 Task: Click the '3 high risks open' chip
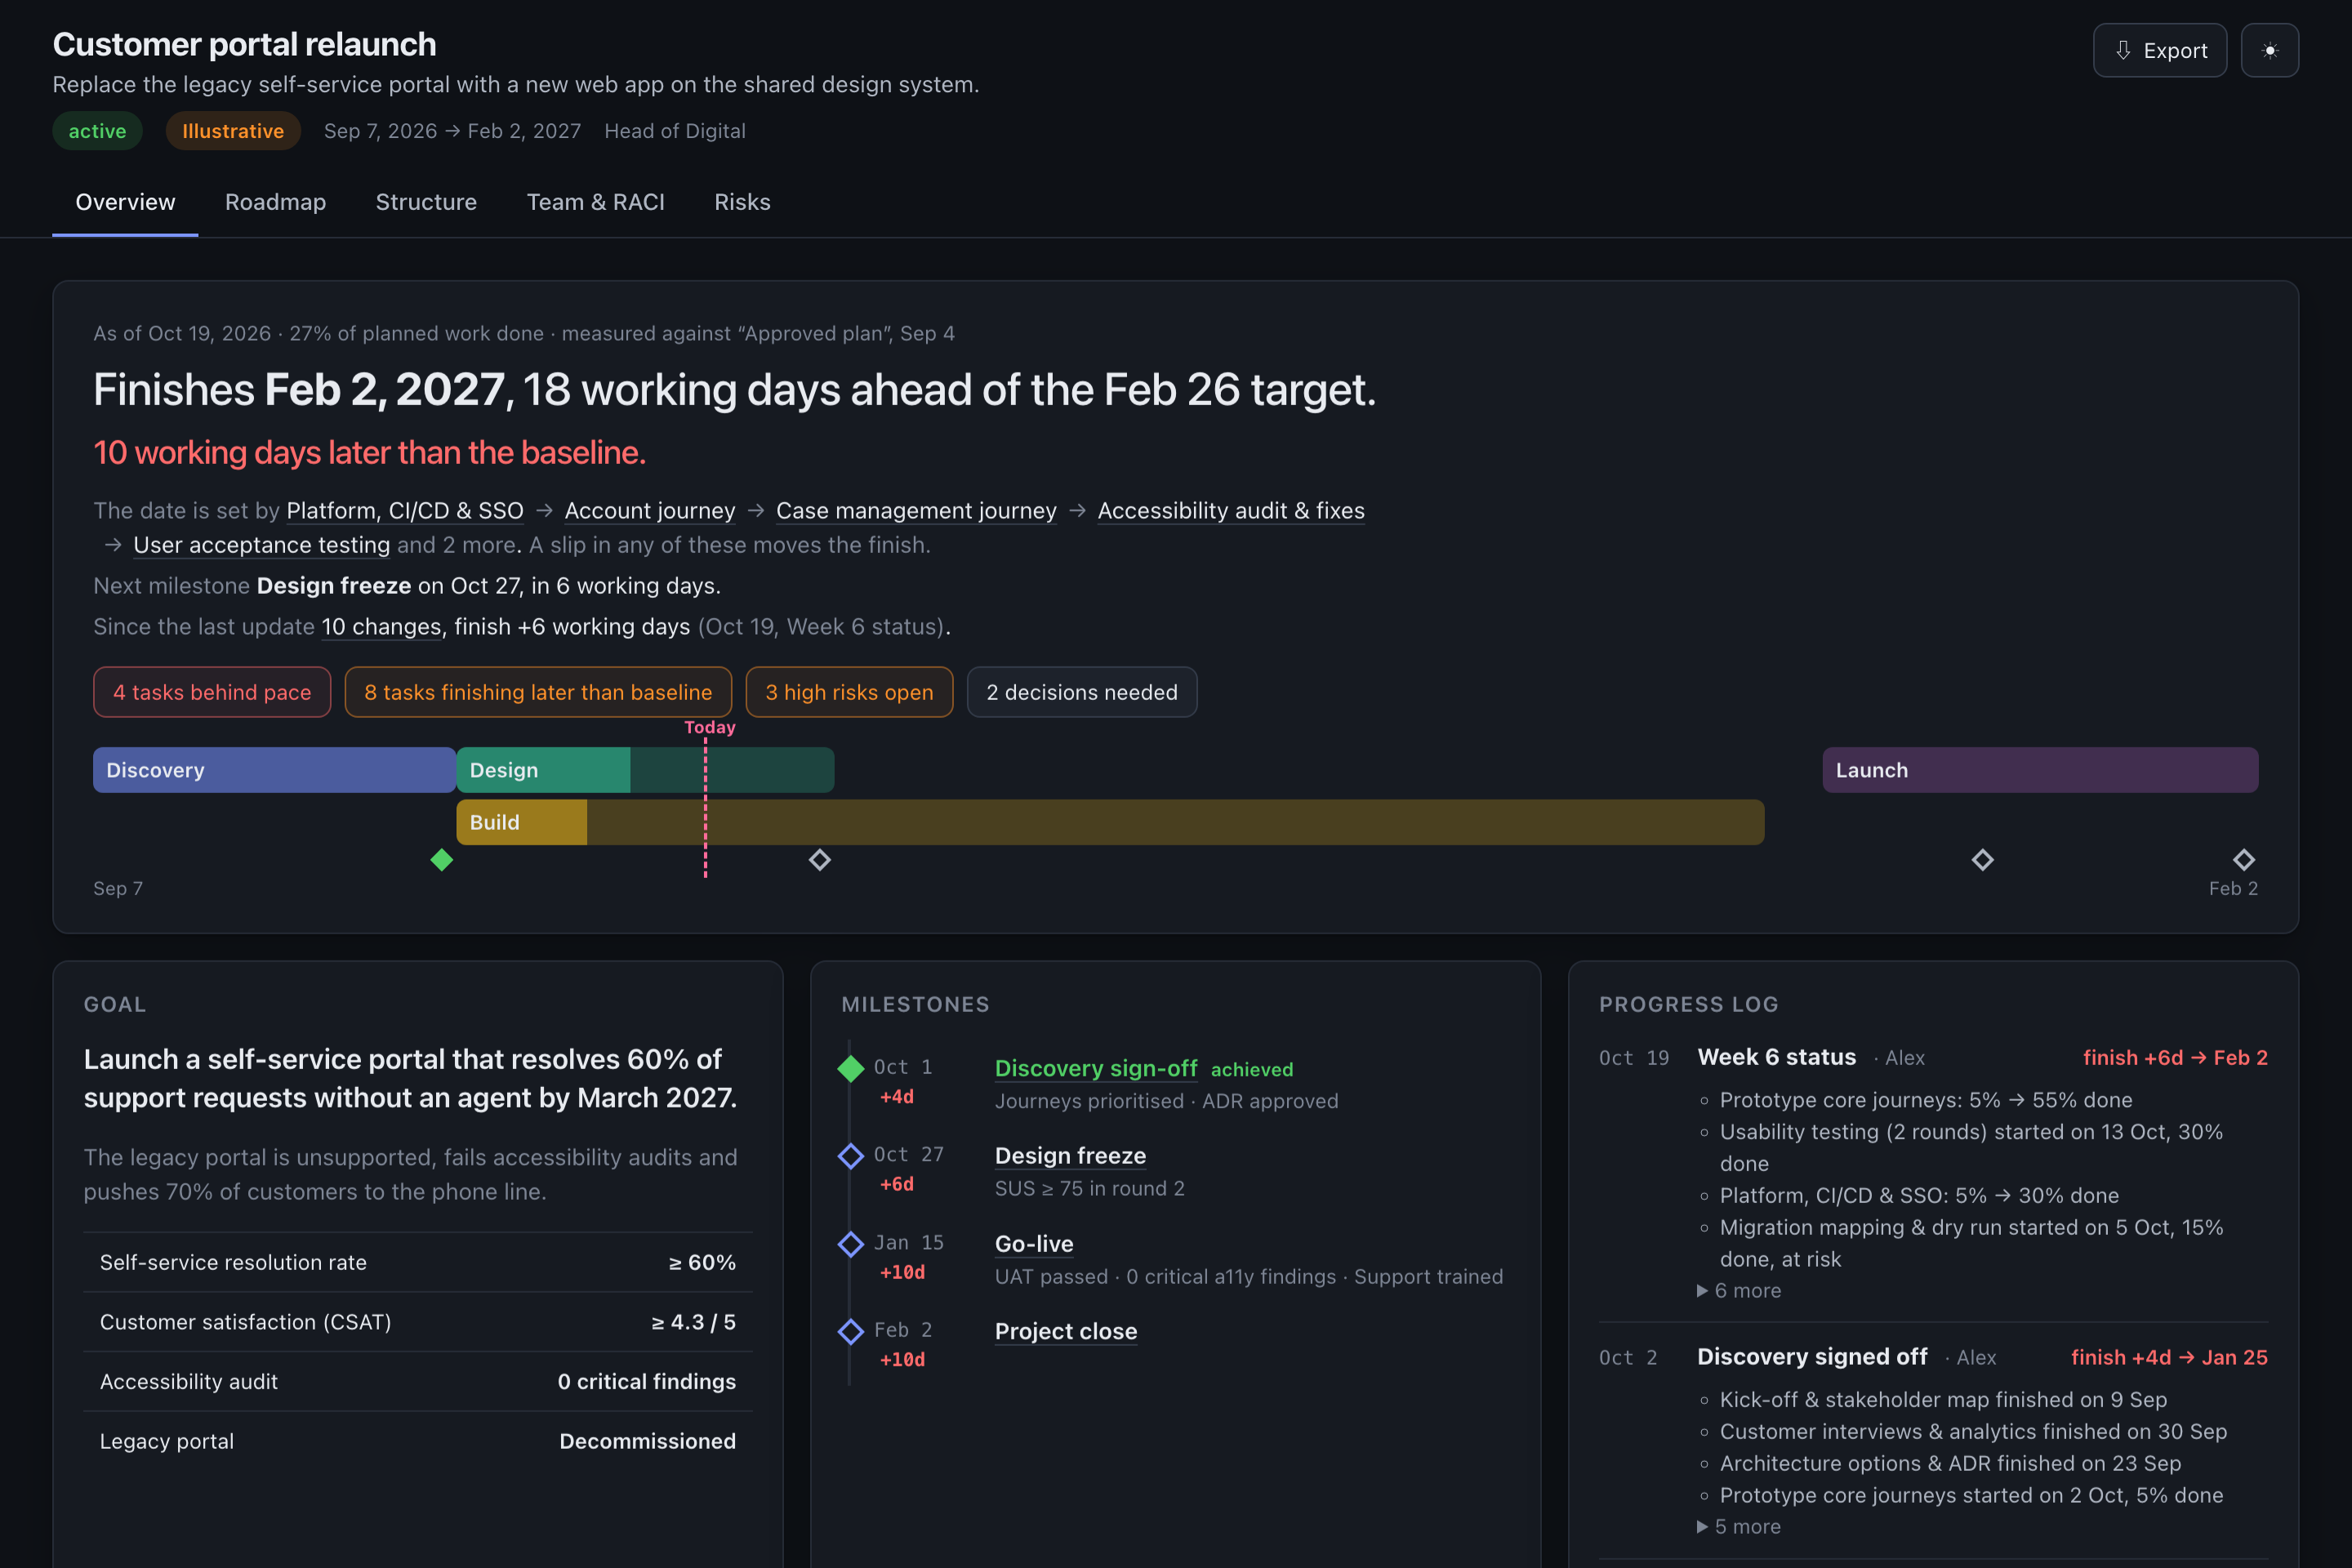click(x=849, y=692)
